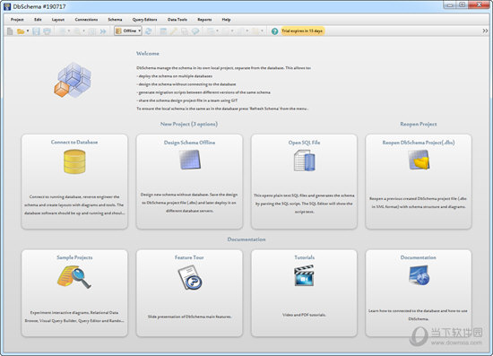Click the Documentation section heading above cards
The height and width of the screenshot is (356, 493).
pyautogui.click(x=246, y=239)
